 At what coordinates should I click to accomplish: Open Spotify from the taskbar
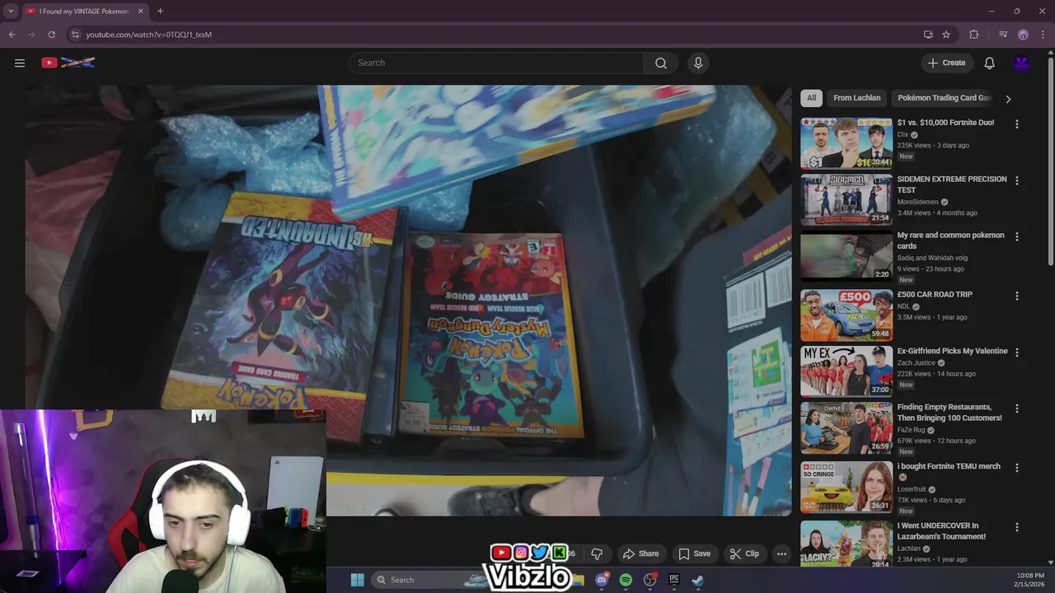626,580
